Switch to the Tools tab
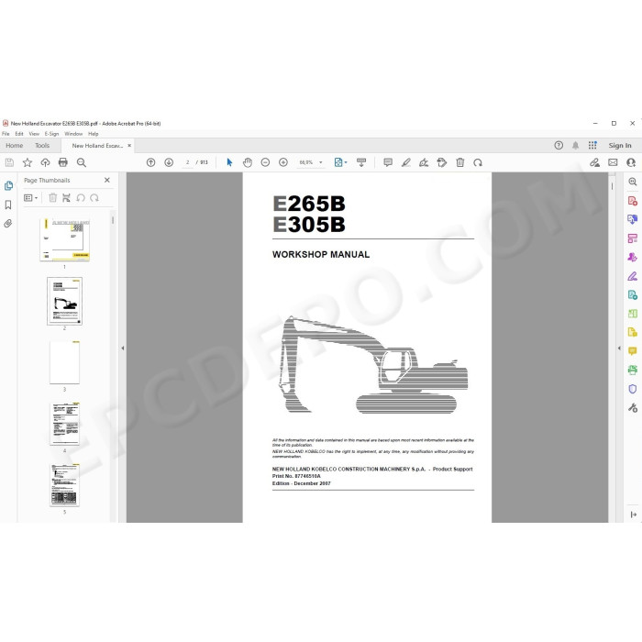 42,145
